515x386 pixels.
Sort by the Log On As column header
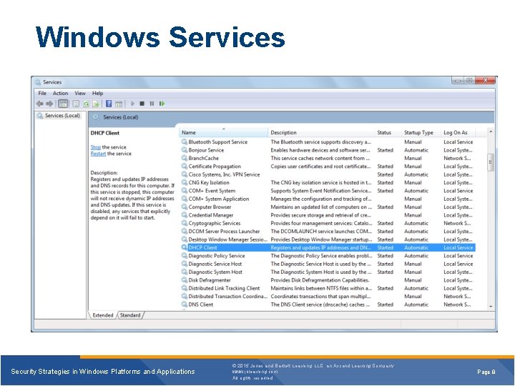pyautogui.click(x=458, y=132)
